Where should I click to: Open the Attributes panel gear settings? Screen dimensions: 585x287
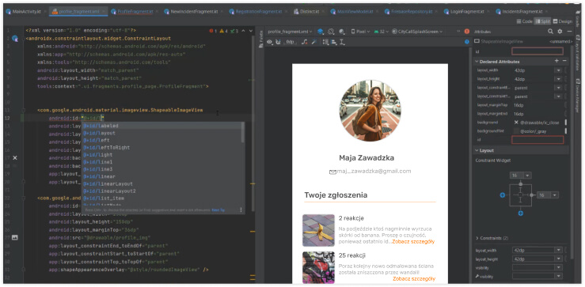click(x=560, y=32)
